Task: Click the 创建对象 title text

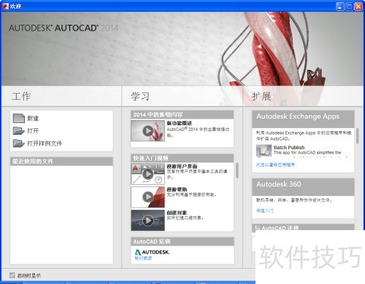Action: click(177, 213)
